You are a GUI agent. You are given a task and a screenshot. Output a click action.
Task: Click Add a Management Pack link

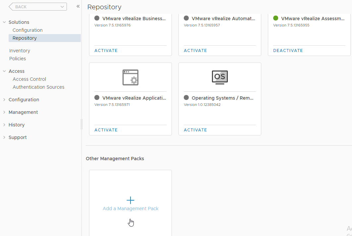coord(130,209)
